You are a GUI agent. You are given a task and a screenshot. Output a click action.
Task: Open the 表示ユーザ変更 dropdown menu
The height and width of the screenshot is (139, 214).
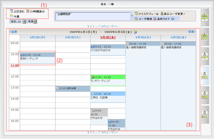(173, 14)
